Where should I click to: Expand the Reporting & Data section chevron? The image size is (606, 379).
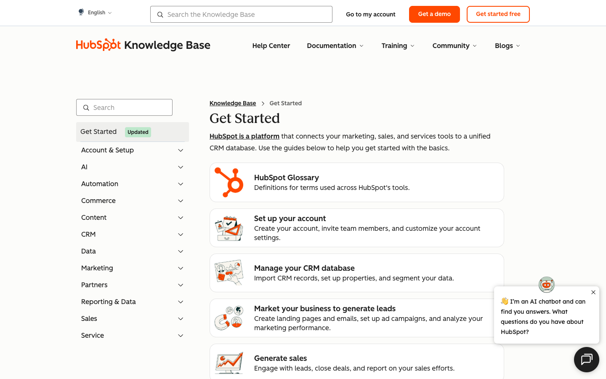181,302
